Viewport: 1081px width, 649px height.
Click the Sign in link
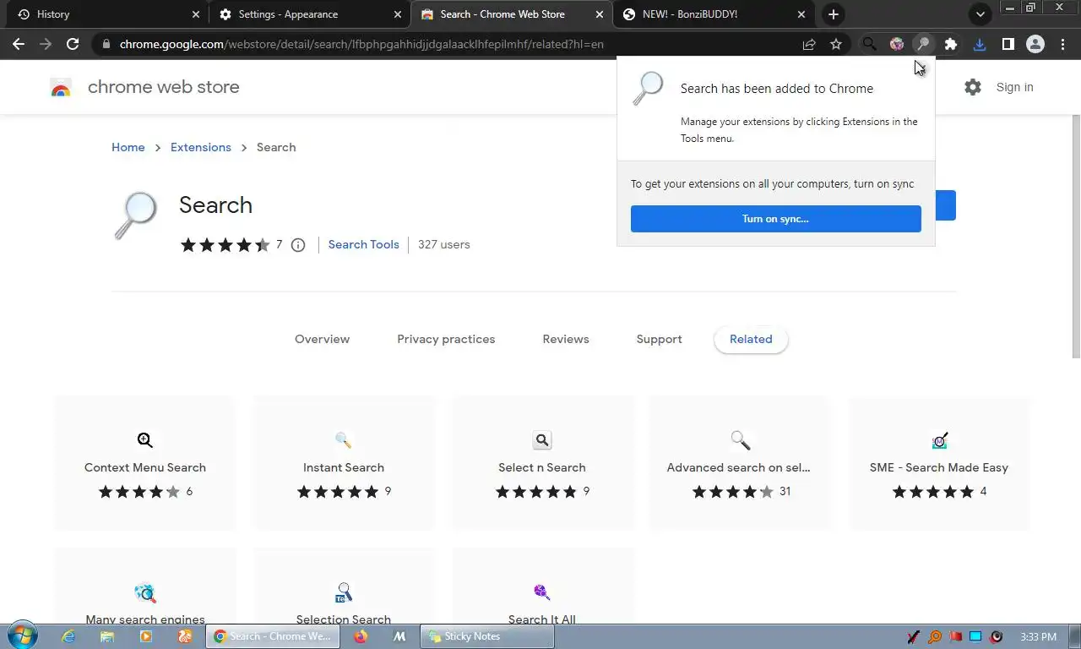tap(1014, 87)
